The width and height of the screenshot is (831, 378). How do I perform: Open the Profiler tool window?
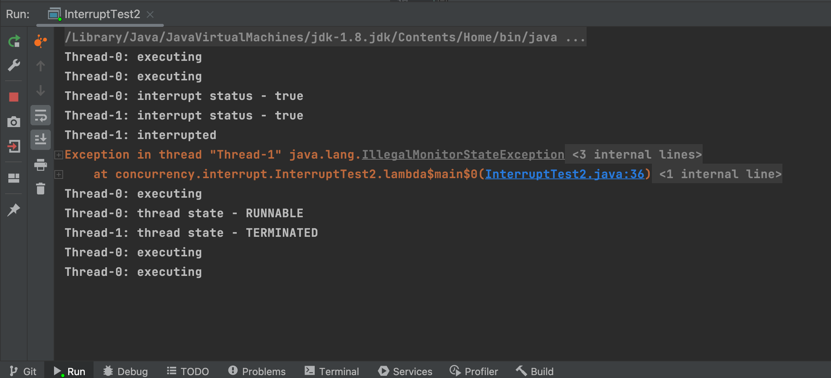click(474, 371)
